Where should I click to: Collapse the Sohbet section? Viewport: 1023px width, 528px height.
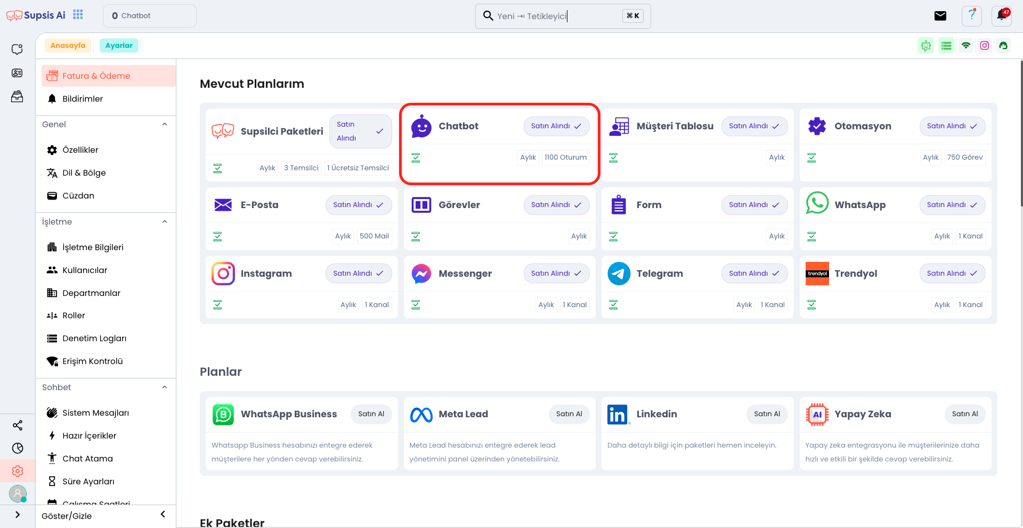(x=165, y=387)
